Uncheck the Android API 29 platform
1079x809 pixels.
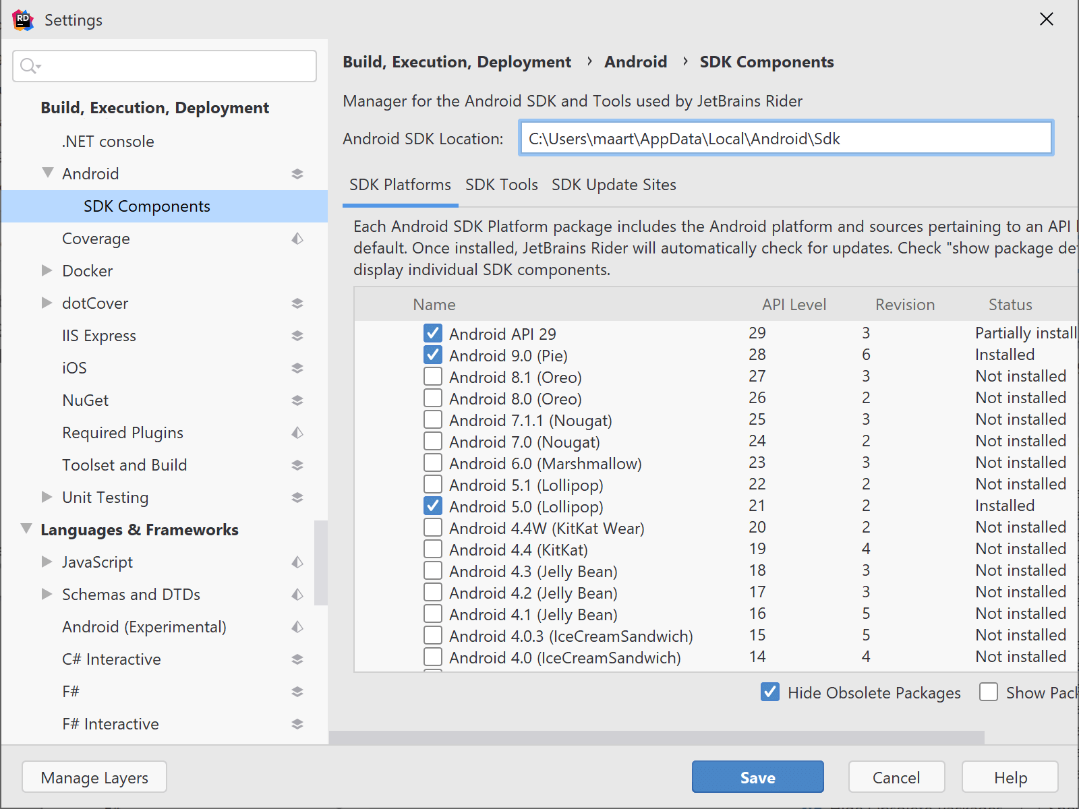[433, 334]
